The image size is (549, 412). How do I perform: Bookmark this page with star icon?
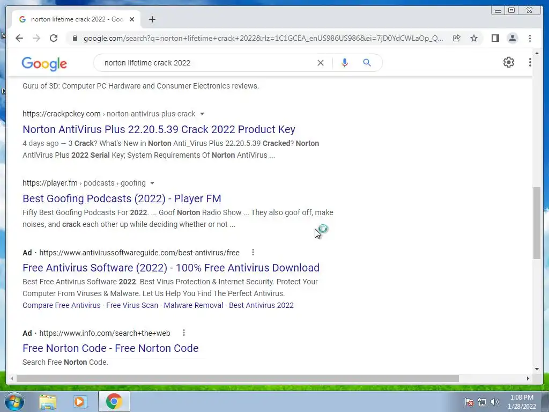474,38
